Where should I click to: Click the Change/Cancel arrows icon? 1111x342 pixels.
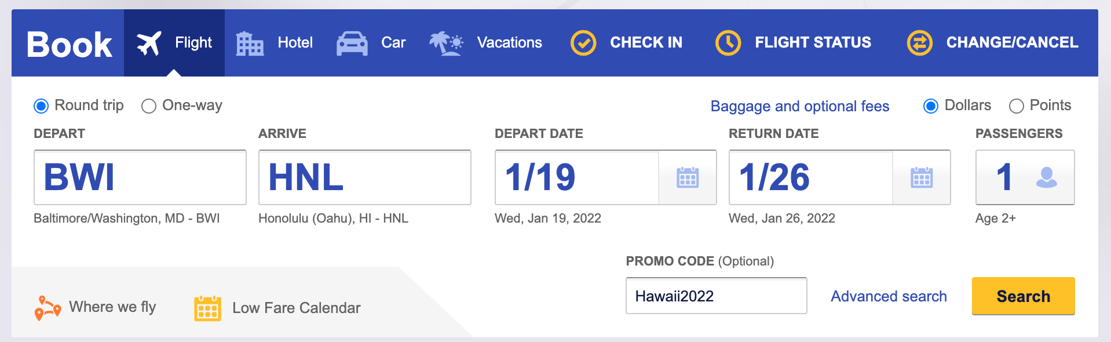(x=919, y=43)
